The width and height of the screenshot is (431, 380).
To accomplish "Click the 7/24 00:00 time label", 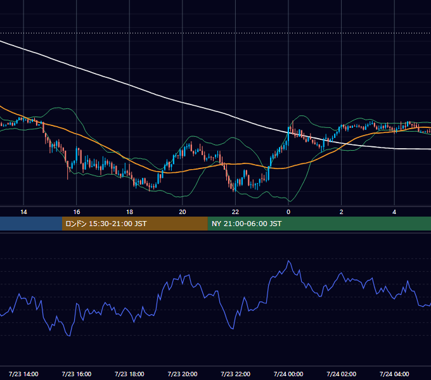I will (x=288, y=374).
